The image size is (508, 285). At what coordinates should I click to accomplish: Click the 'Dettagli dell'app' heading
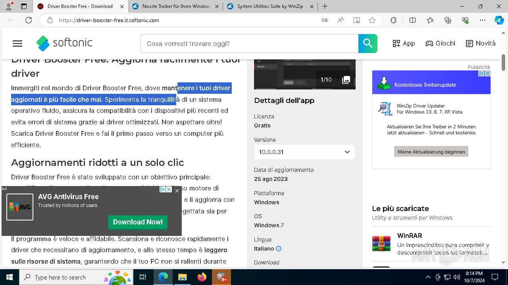coord(284,101)
